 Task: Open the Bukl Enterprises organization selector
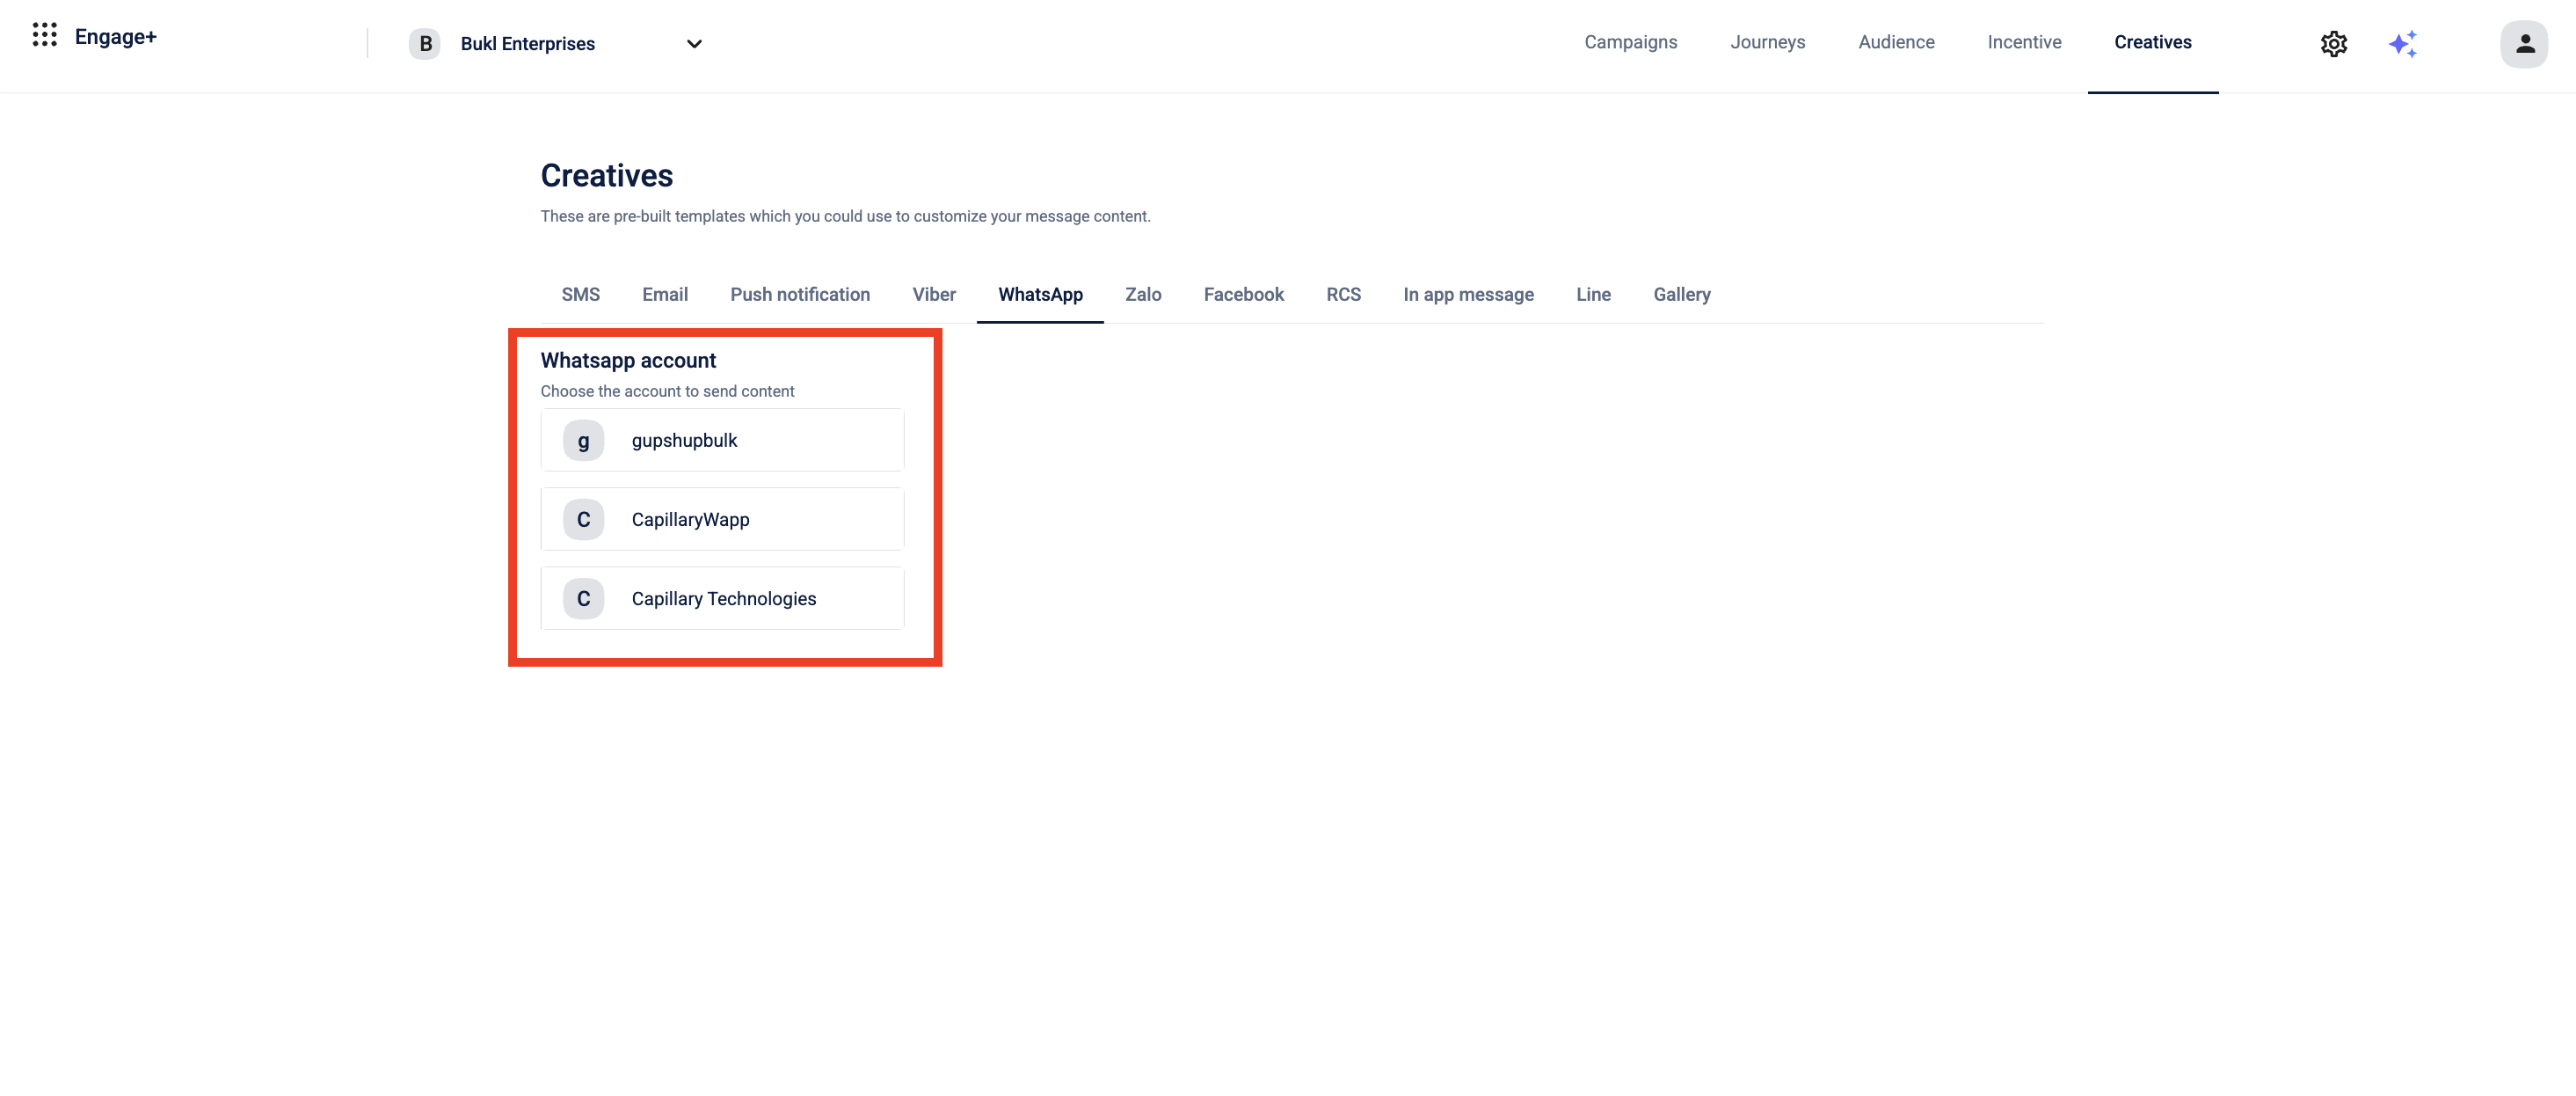(527, 44)
